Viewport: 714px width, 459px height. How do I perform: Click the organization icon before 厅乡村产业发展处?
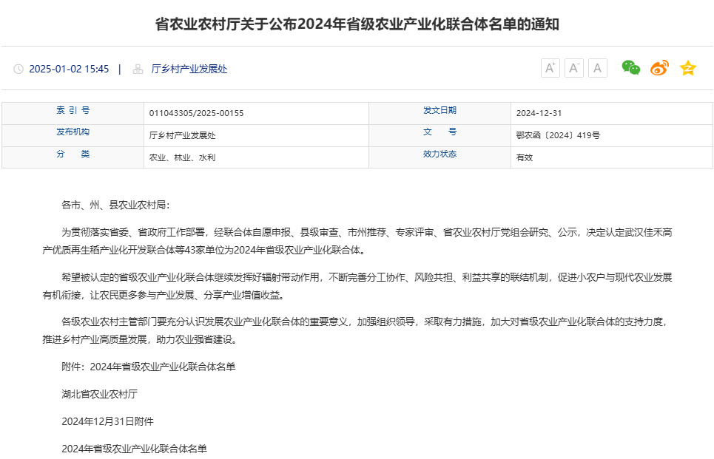(137, 68)
